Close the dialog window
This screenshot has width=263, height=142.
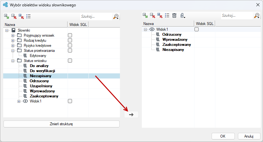(258, 5)
